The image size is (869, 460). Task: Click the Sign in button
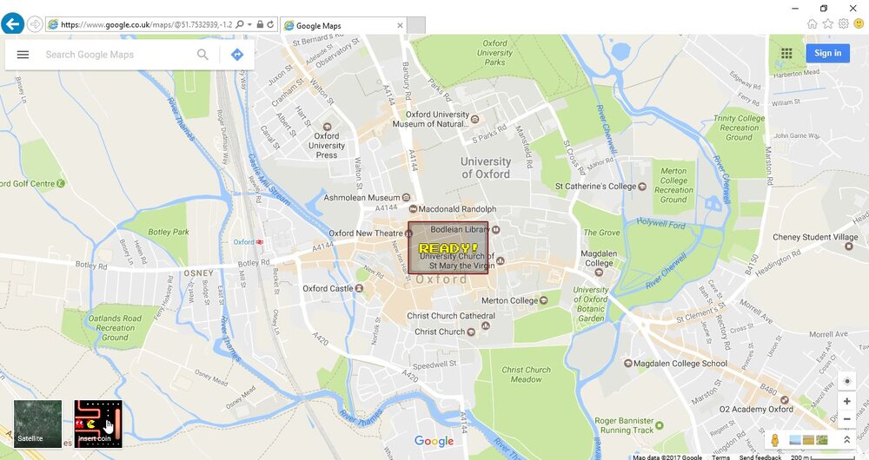(827, 53)
